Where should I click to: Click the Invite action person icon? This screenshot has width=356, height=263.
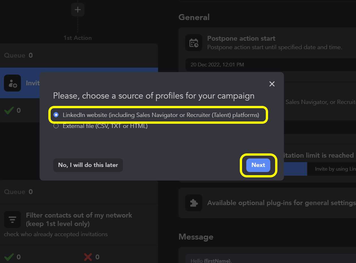point(12,83)
